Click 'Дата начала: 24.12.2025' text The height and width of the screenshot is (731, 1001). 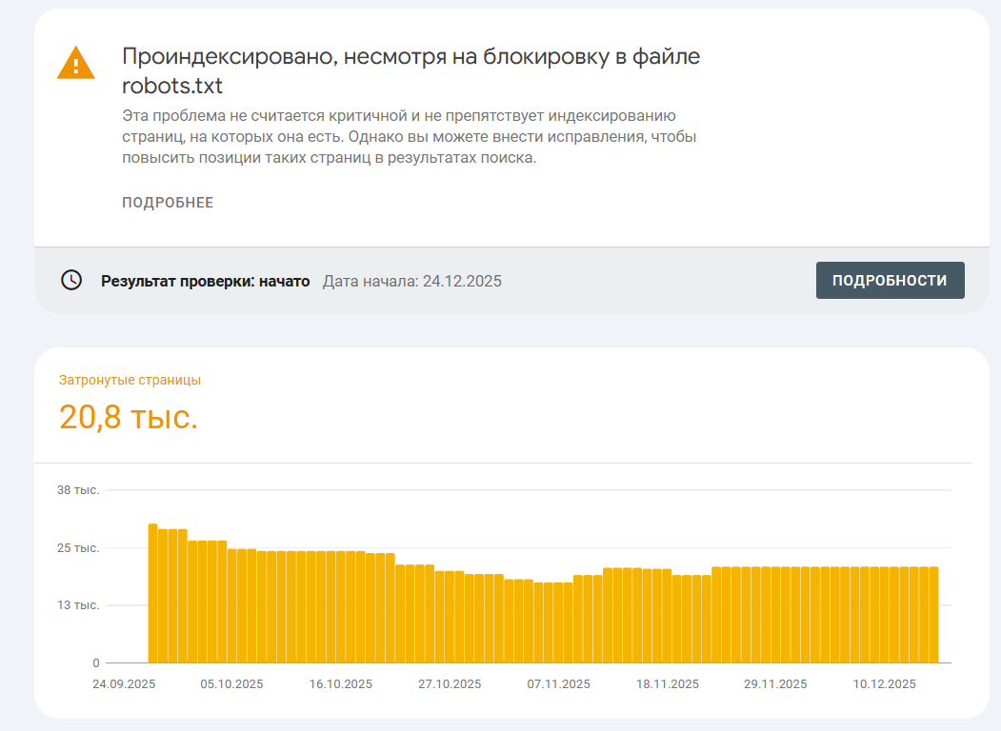pyautogui.click(x=412, y=282)
